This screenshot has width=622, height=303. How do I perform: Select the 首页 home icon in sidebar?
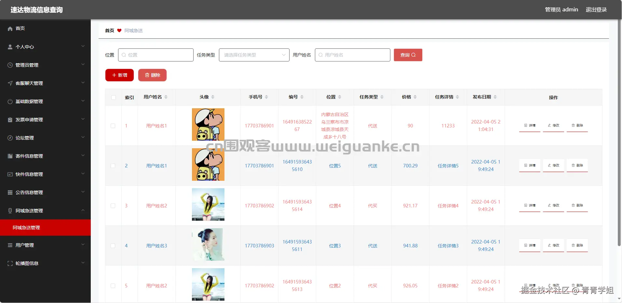[10, 29]
